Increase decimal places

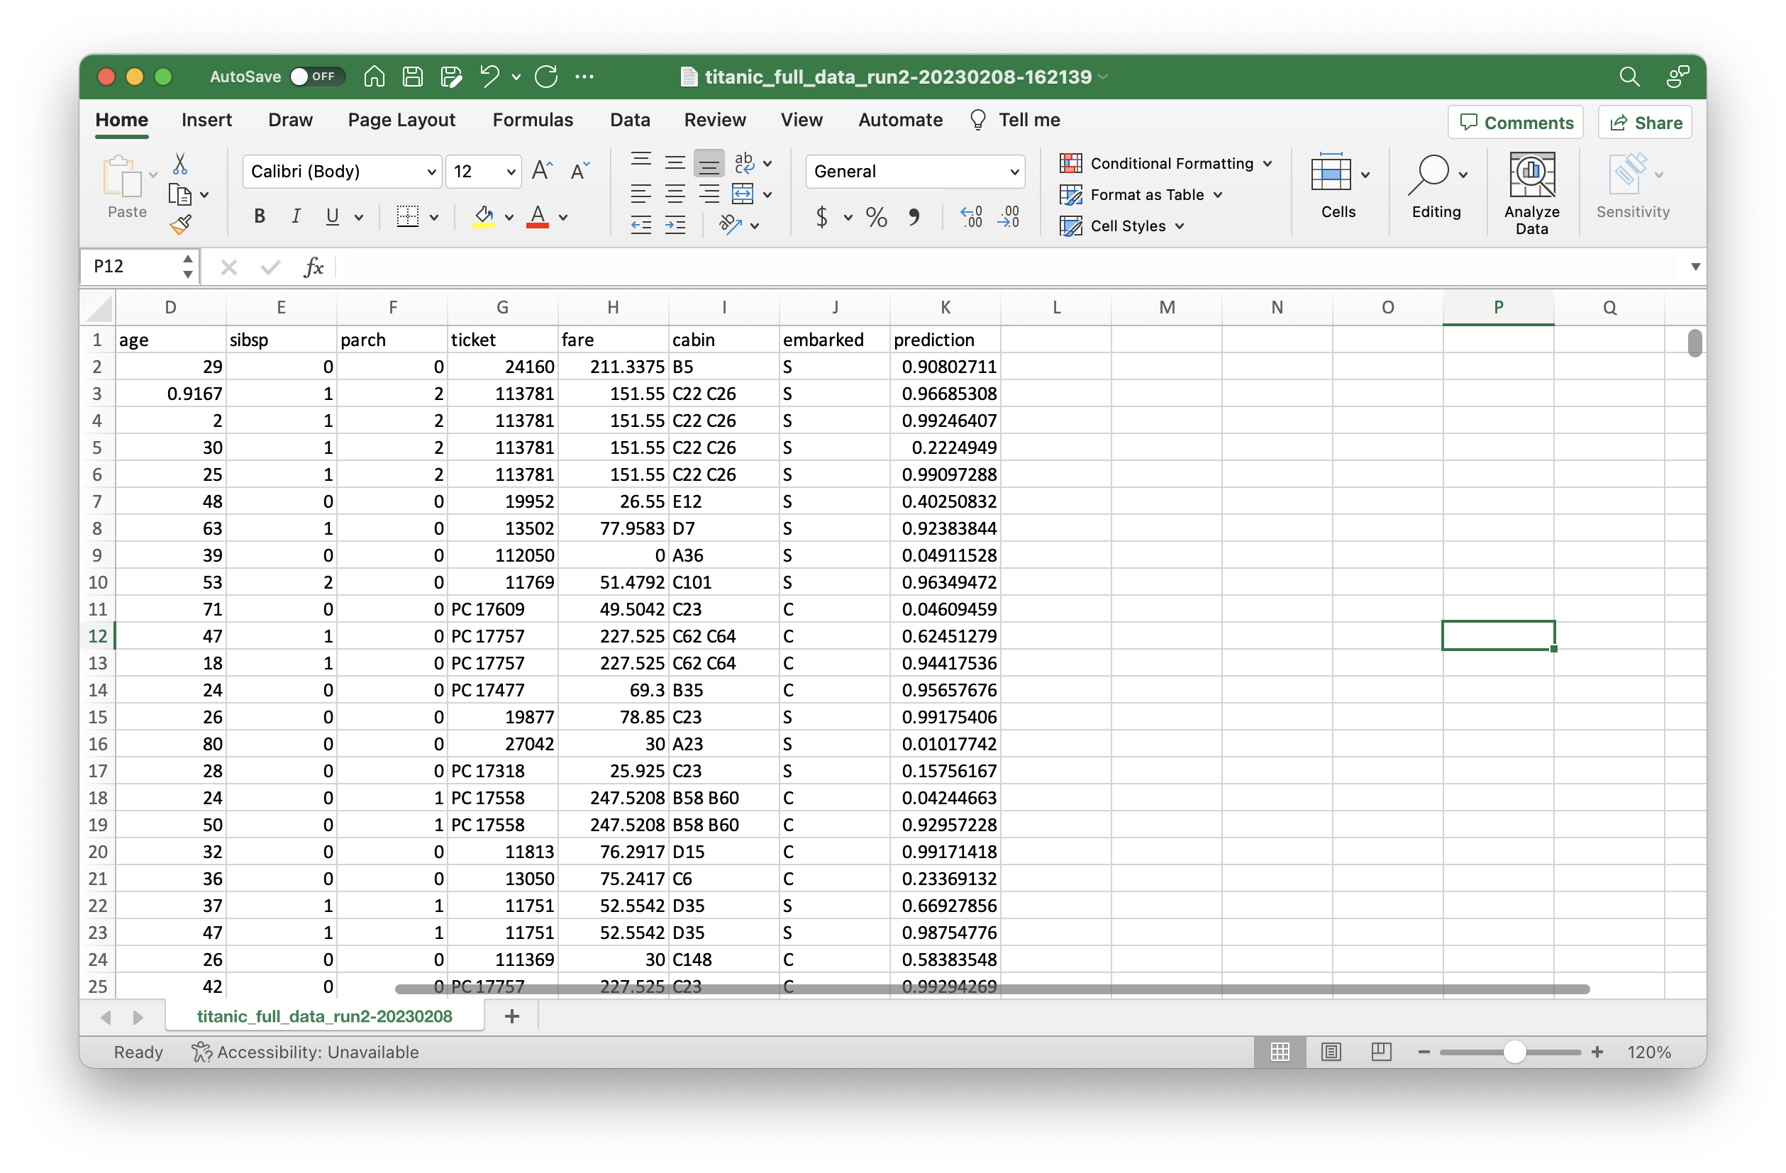[970, 218]
